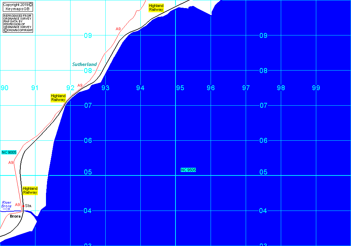Click the A9 road label below NC 9005
The width and height of the screenshot is (351, 246).
tap(11, 162)
